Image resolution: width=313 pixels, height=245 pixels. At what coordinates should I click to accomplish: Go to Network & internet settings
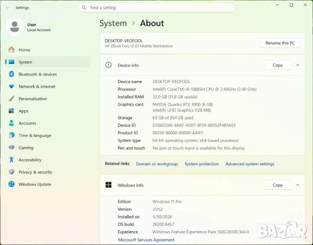pos(48,87)
